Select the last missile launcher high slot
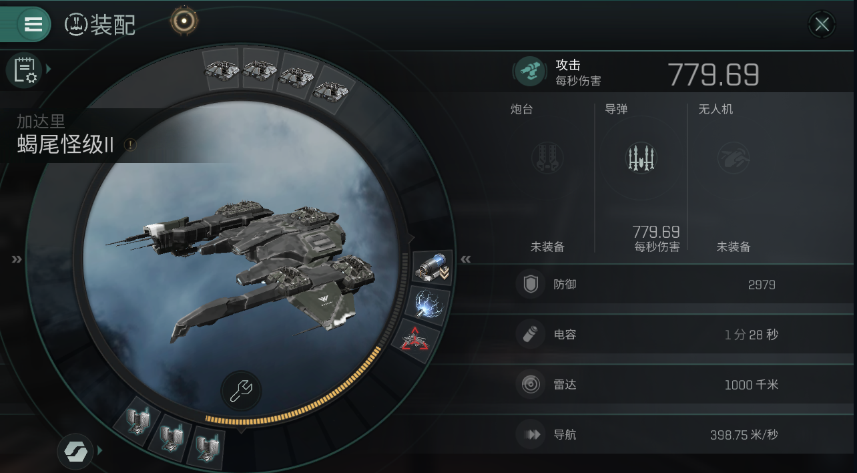Viewport: 857px width, 473px height. tap(330, 86)
